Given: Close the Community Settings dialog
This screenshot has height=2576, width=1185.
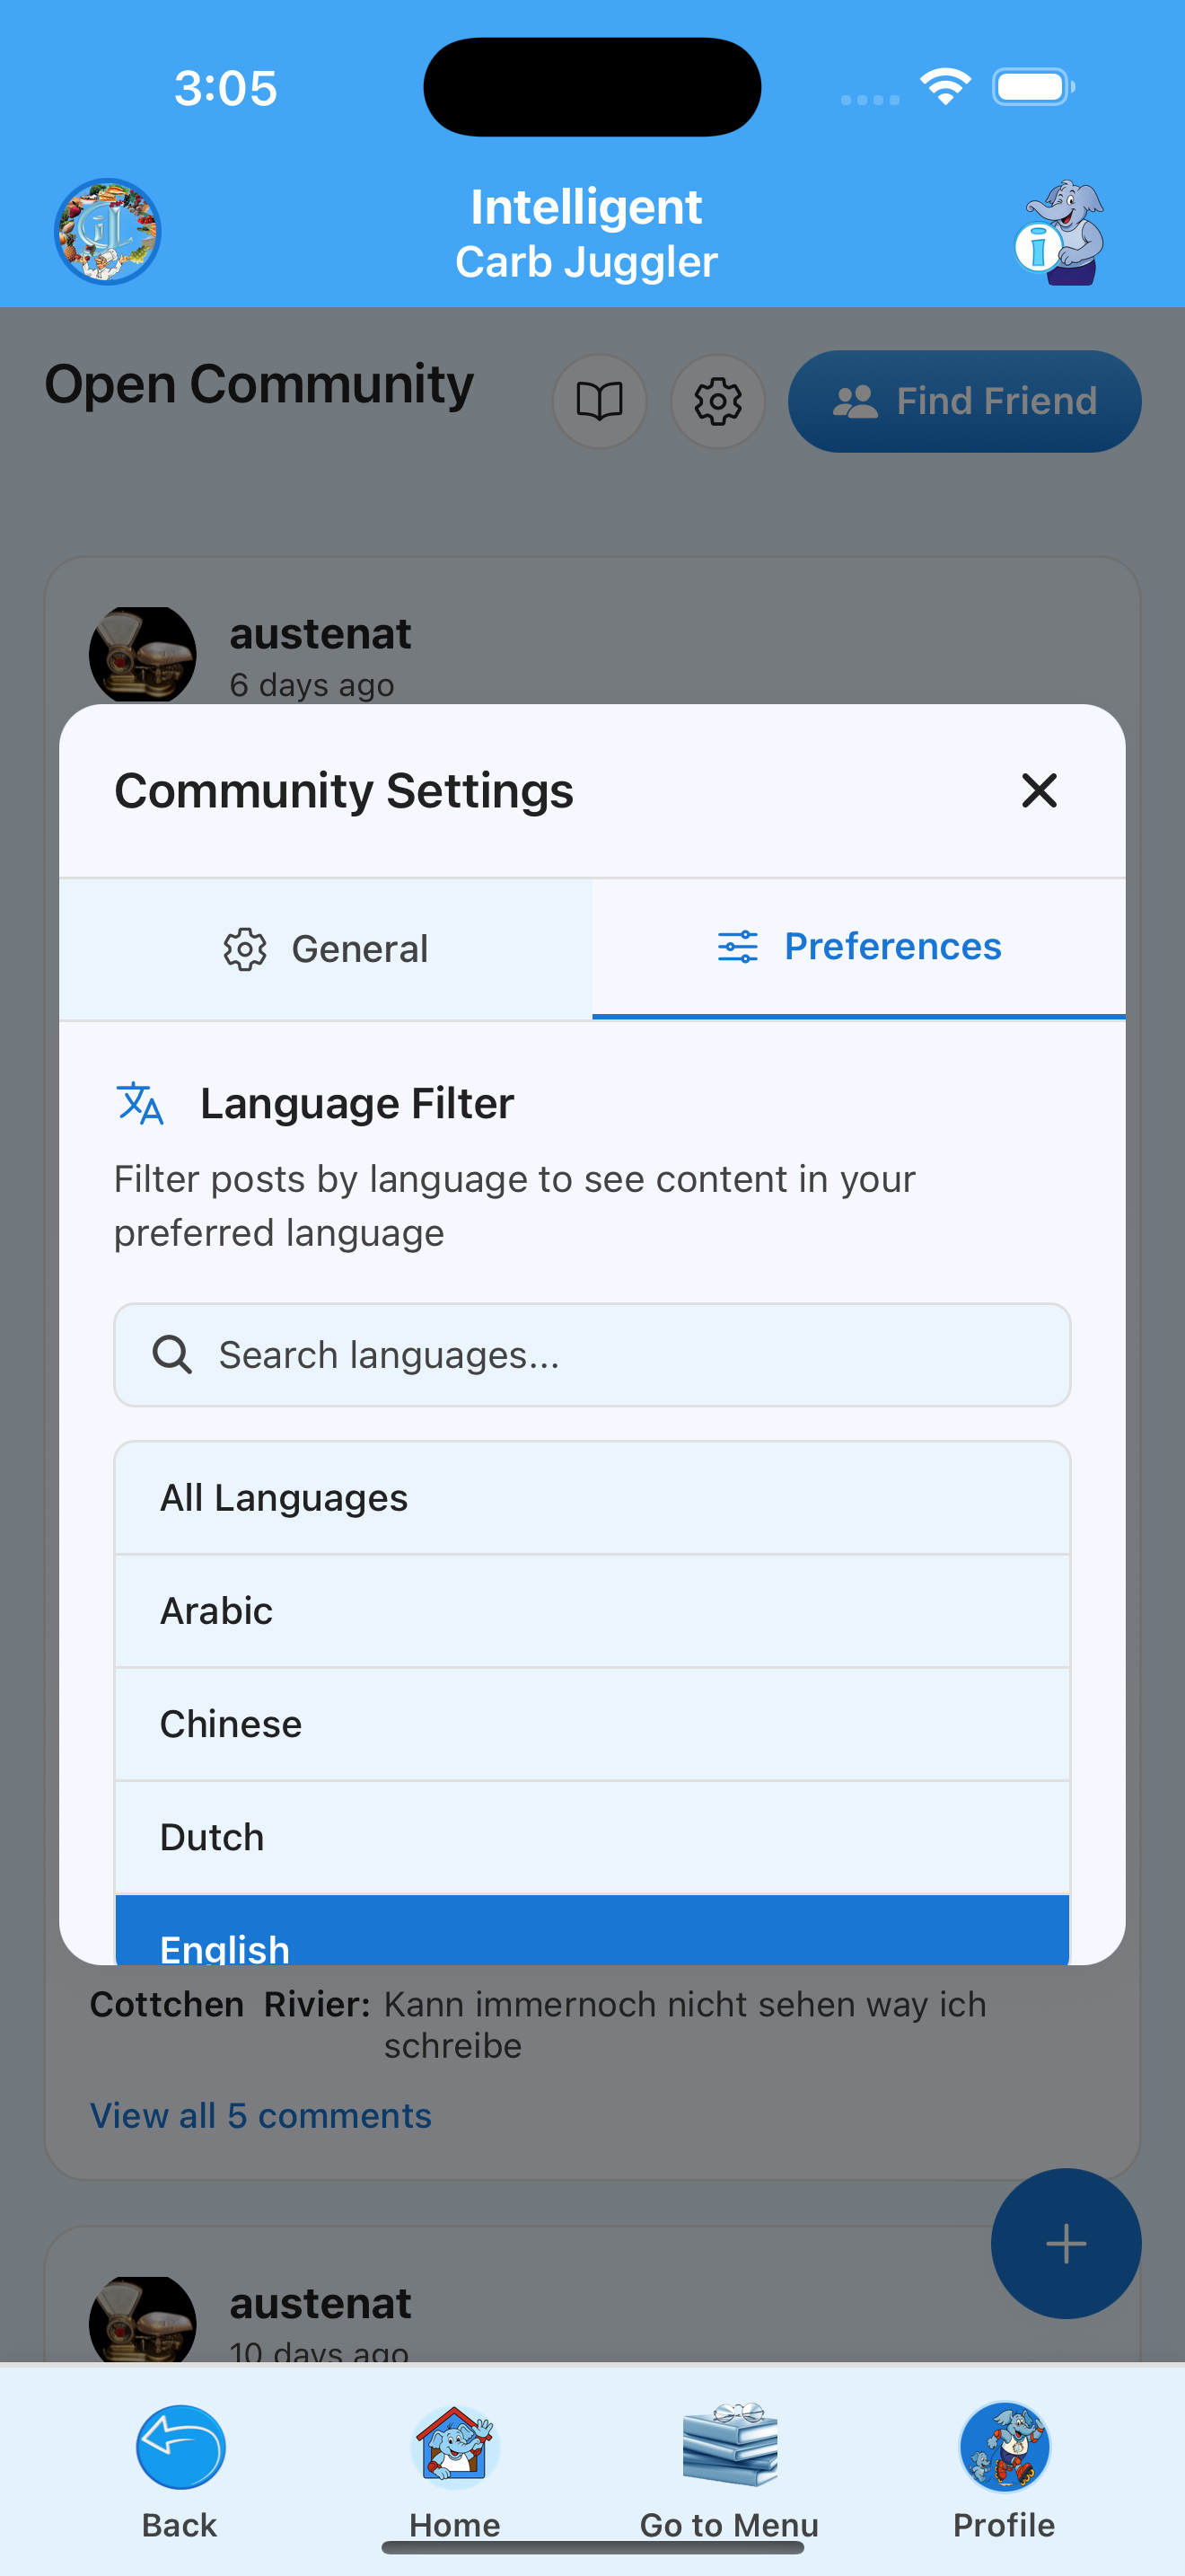Looking at the screenshot, I should (1040, 791).
